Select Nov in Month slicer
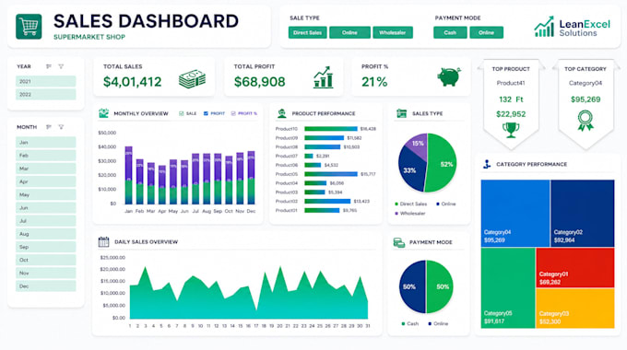This screenshot has width=627, height=350. tap(45, 274)
